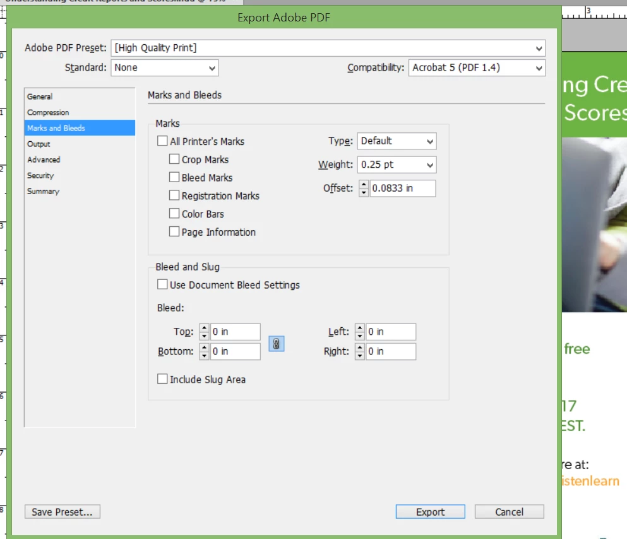Increase the Top bleed value
This screenshot has height=539, width=627.
205,328
